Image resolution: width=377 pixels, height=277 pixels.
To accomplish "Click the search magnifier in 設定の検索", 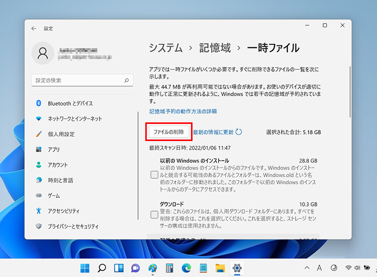I will (127, 81).
